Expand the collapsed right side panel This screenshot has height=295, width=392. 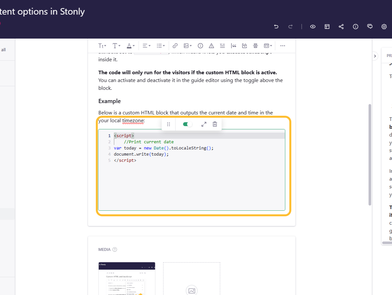[375, 56]
